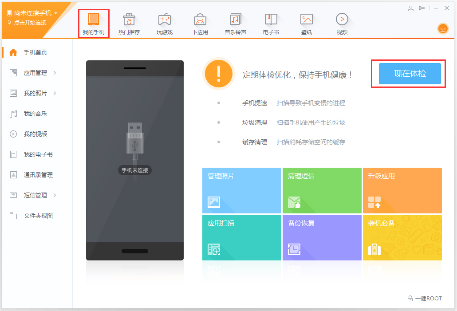Click 一键ROOT link
Screen dimensions: 457x311
point(425,299)
